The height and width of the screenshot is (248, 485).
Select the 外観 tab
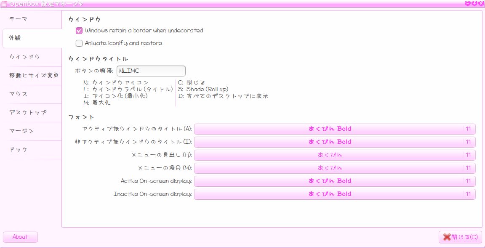(x=32, y=38)
